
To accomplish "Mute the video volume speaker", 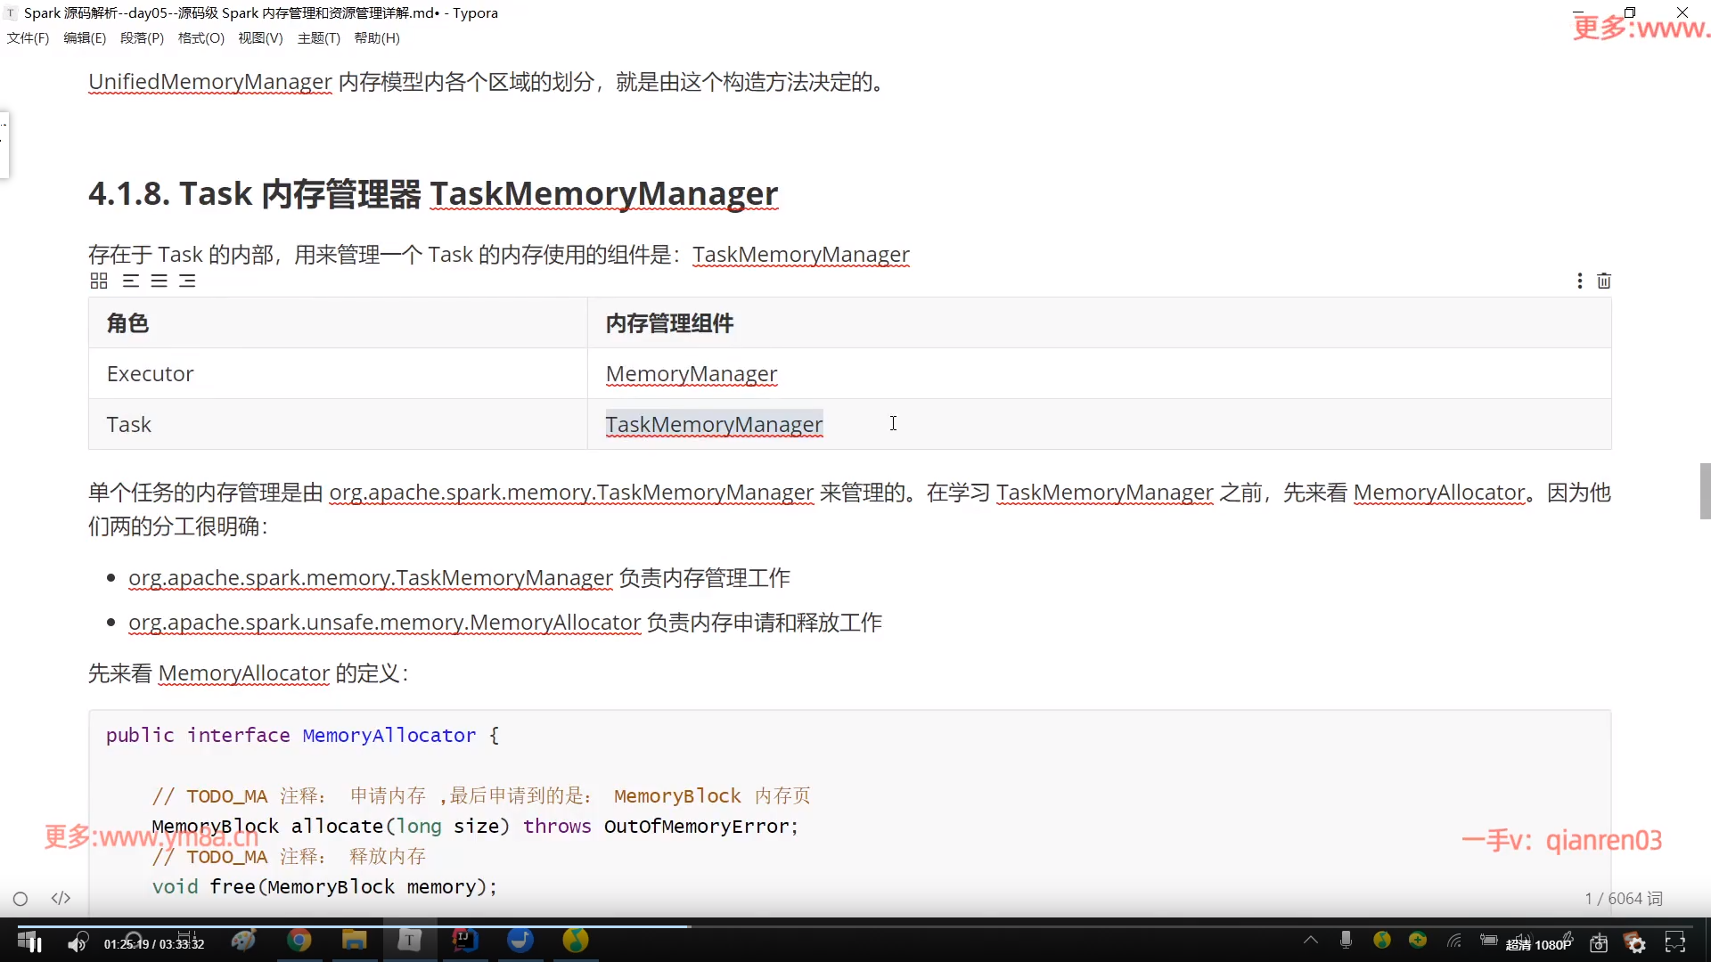I will click(78, 944).
